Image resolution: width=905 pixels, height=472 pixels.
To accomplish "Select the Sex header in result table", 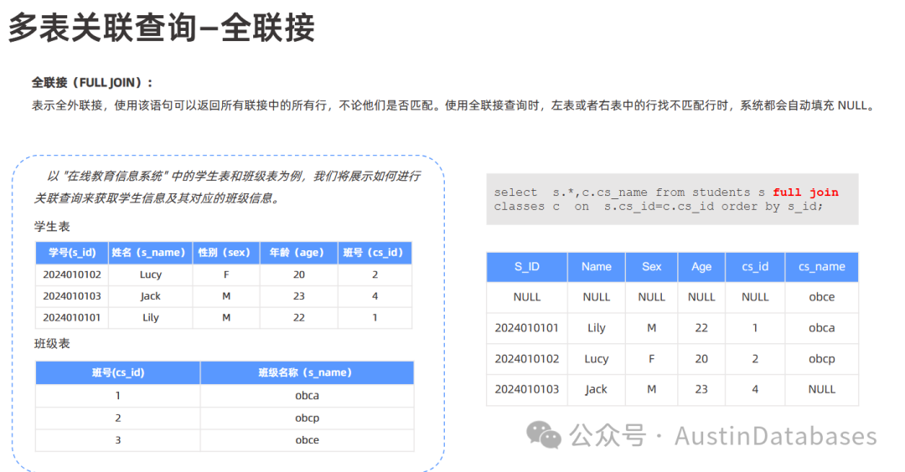I will coord(651,266).
